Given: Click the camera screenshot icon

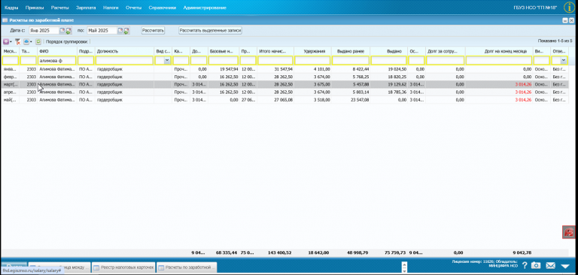Looking at the screenshot, I should 536,265.
